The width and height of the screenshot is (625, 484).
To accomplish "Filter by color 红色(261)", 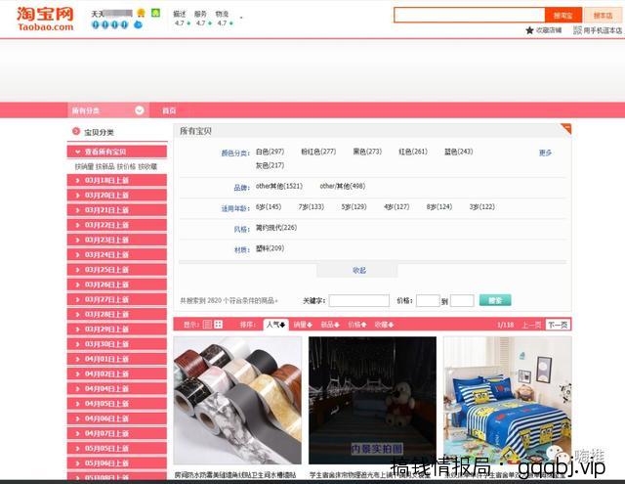I will click(413, 152).
